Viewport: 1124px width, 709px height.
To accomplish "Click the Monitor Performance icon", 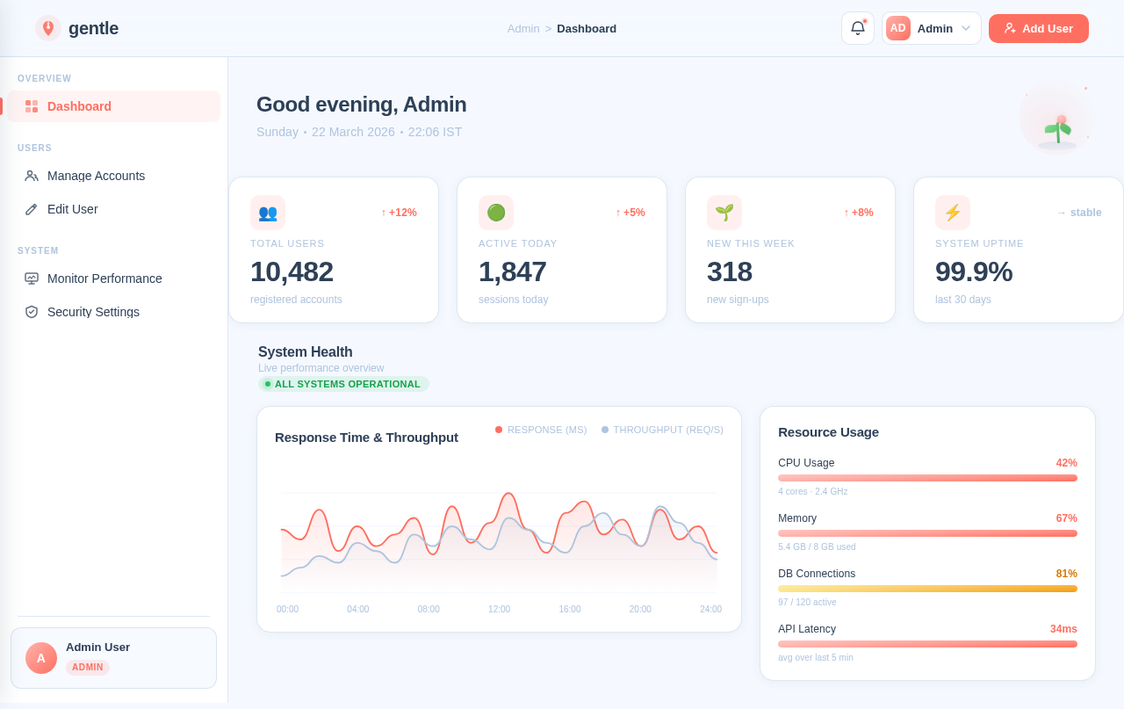I will pyautogui.click(x=30, y=279).
